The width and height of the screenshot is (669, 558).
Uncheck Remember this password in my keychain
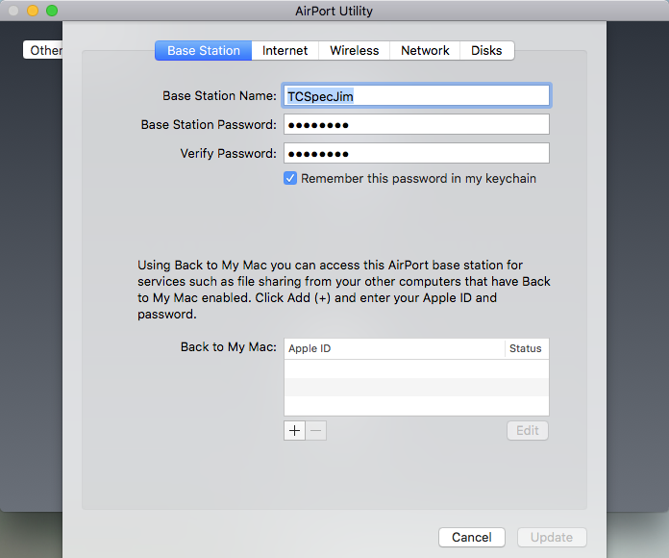(290, 178)
